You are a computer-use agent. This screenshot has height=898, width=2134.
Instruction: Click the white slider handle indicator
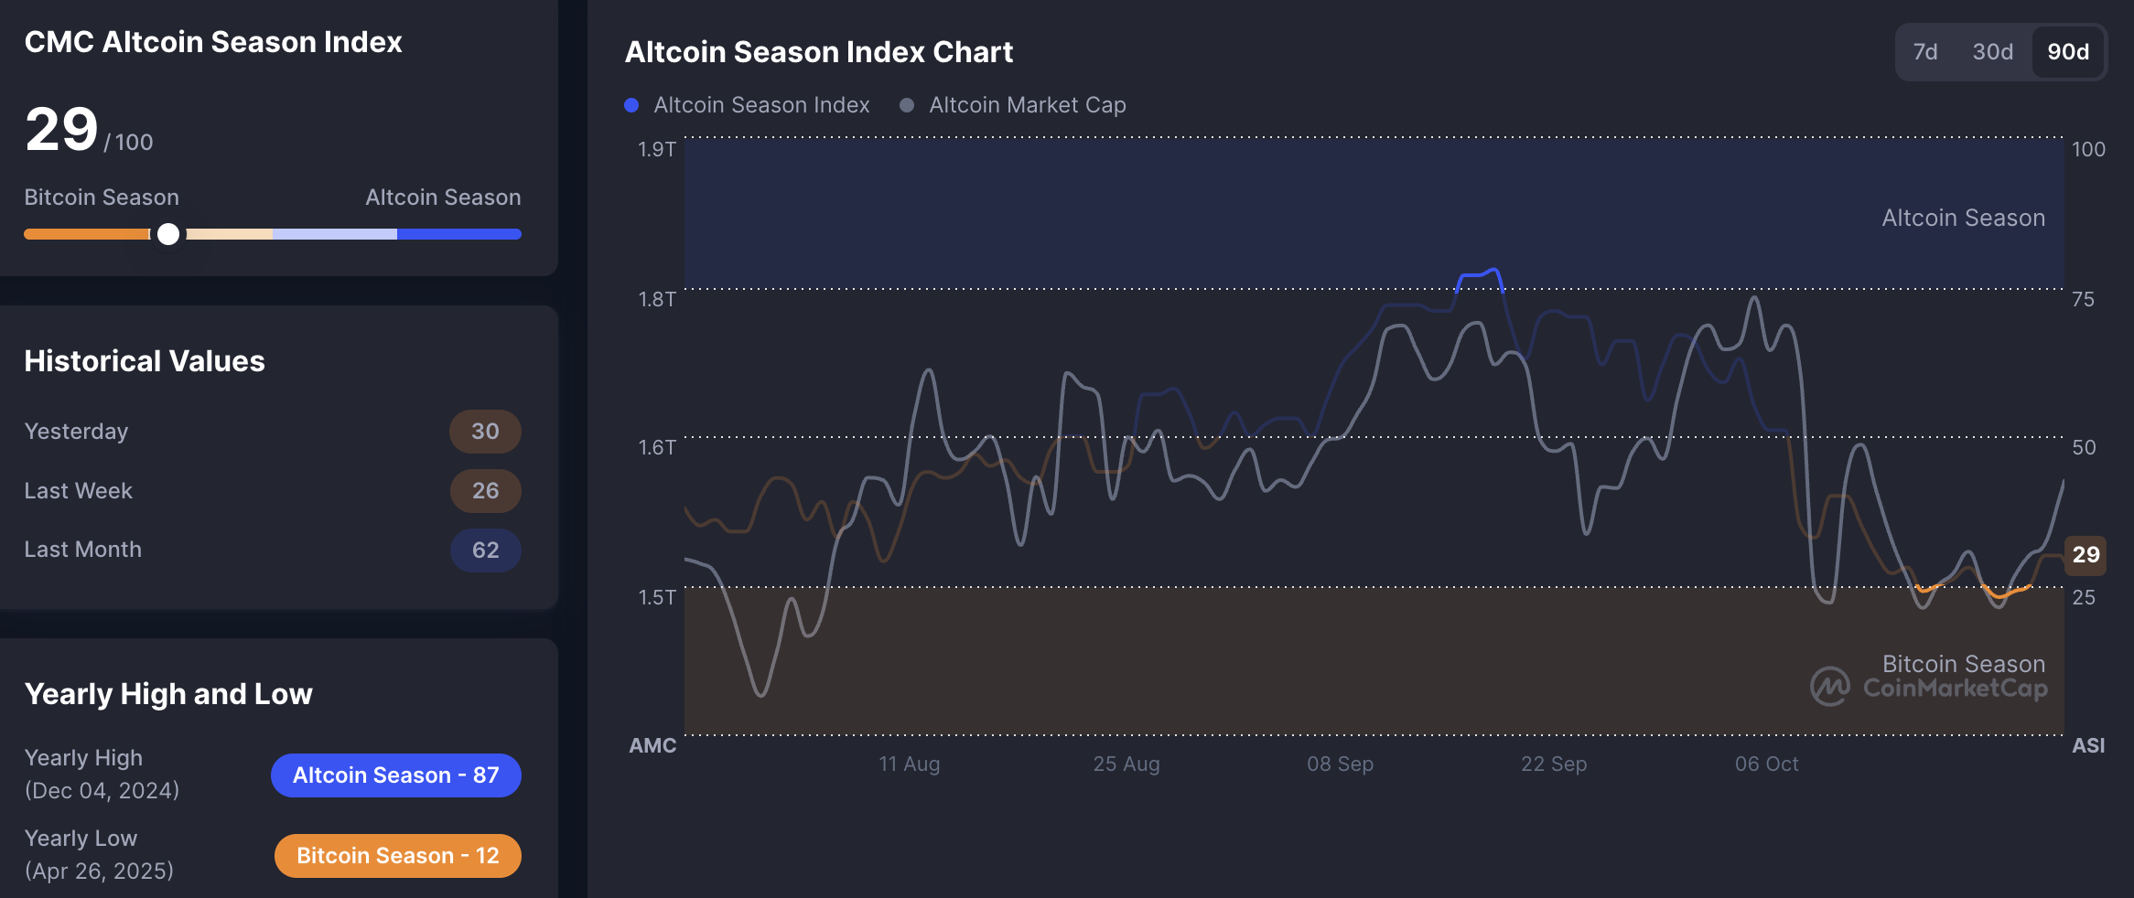(169, 234)
